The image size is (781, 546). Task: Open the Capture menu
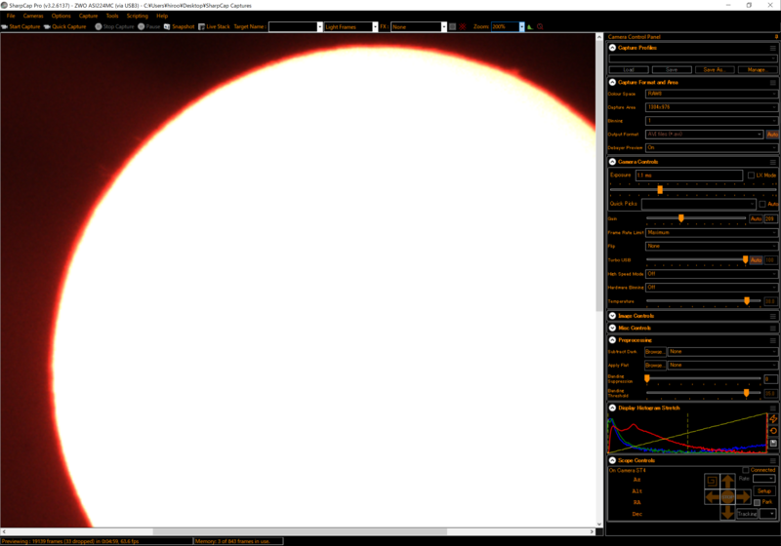pos(88,16)
